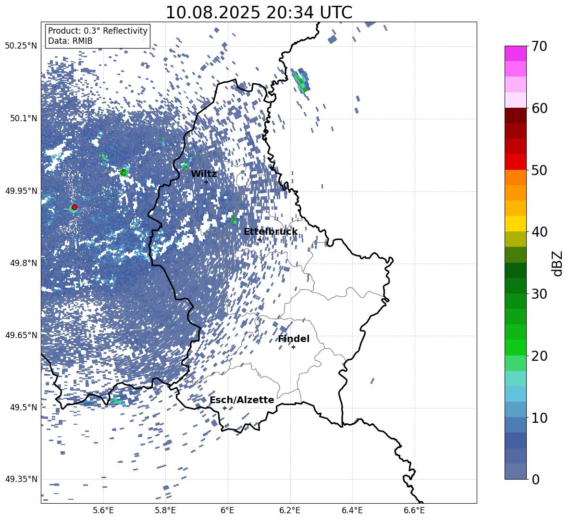
Task: Click the Findel station cross marker
Action: (x=293, y=347)
